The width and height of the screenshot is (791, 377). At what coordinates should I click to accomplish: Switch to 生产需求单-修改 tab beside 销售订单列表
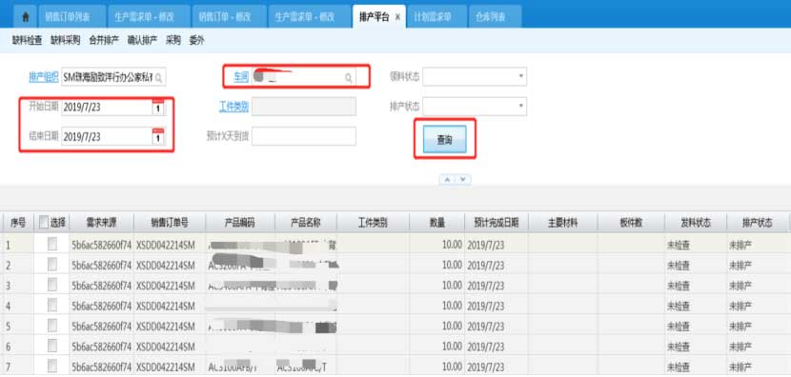pyautogui.click(x=149, y=16)
